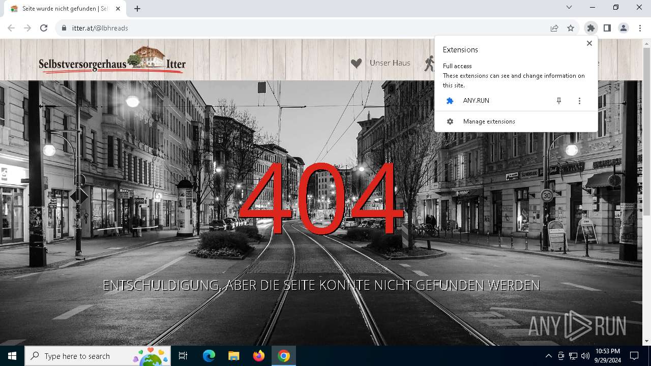Bookmark this tab with the star icon
This screenshot has width=651, height=366.
571,28
